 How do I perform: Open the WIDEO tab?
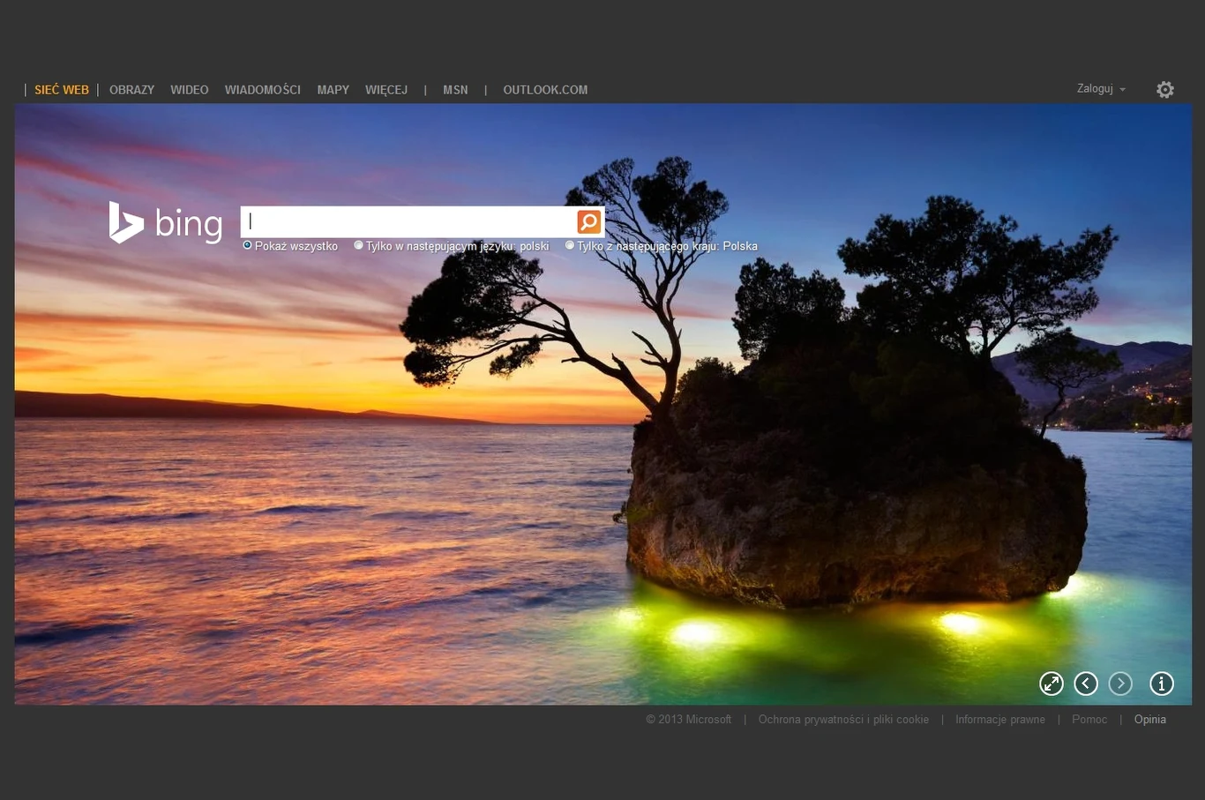click(x=190, y=90)
